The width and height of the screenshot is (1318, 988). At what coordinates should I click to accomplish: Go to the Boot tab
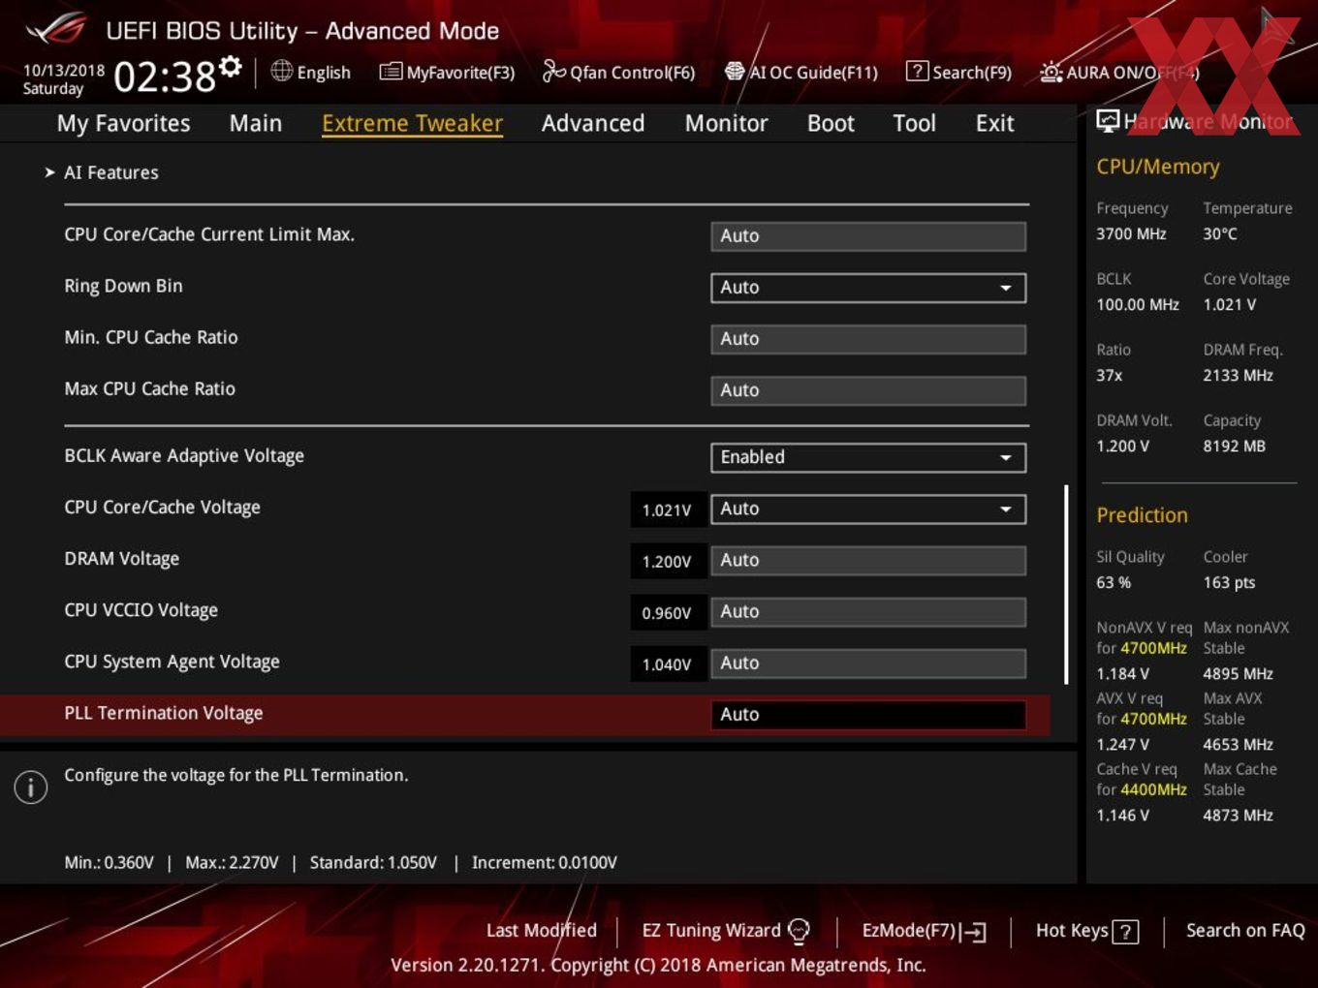pos(831,123)
